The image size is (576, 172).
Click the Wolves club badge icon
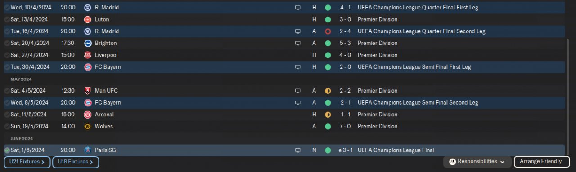pos(88,126)
